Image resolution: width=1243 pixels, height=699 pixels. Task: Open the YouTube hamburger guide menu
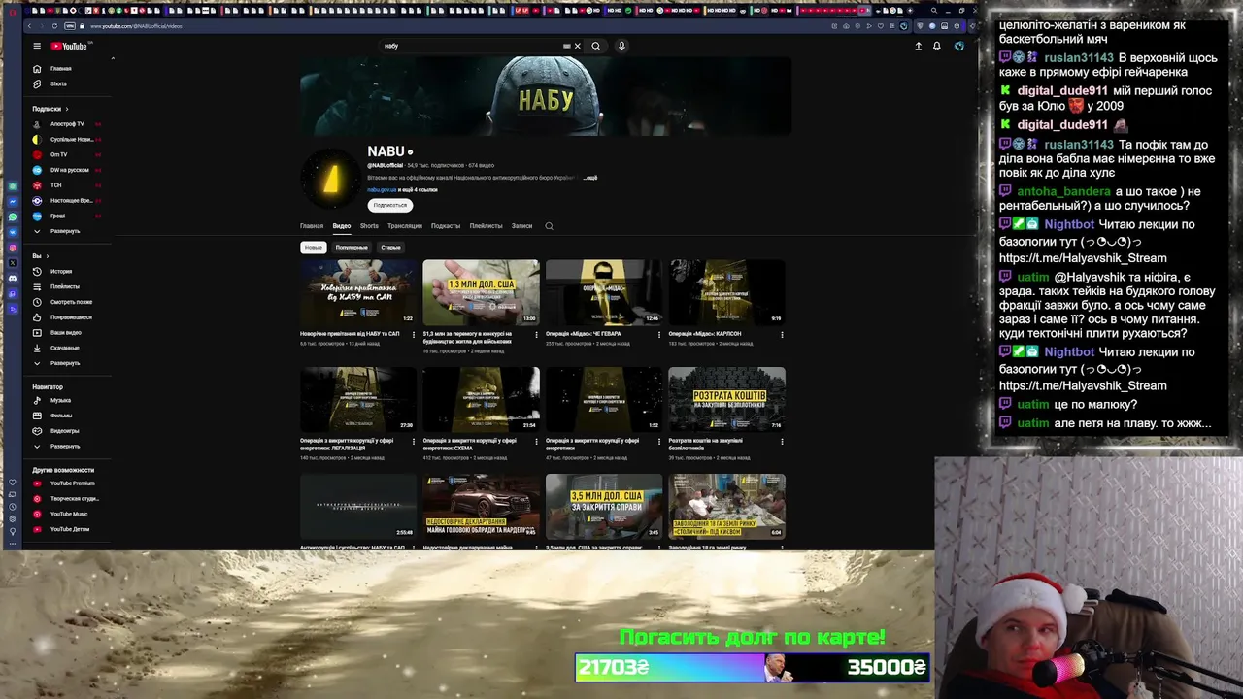(x=37, y=46)
